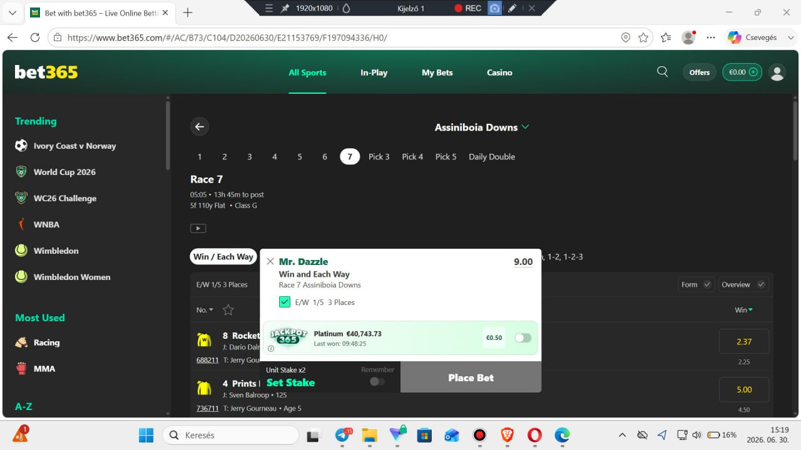
Task: Switch to the Pick 4 tab
Action: click(x=412, y=157)
